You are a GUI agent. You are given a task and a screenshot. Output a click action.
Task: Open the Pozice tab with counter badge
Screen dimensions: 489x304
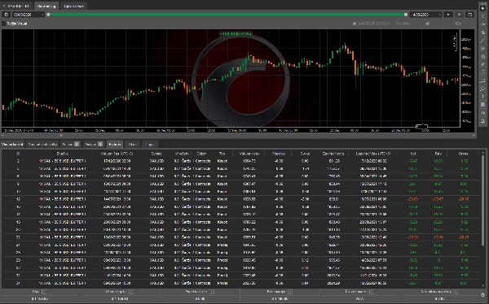(x=70, y=145)
